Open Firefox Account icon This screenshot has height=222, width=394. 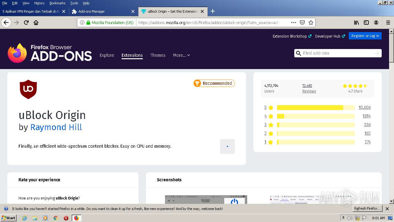pos(376,23)
